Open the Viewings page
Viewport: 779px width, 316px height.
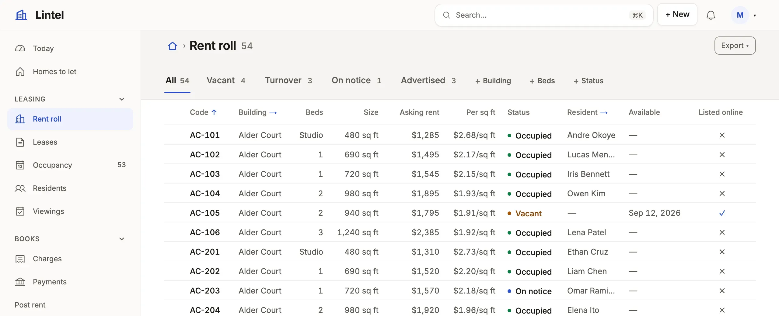tap(70, 211)
